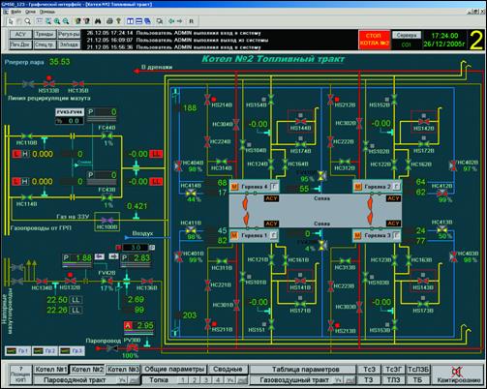Click the red СТОП КОТЛА №2 button

click(375, 40)
